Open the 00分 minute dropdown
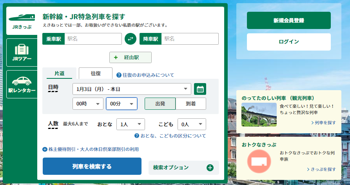The height and width of the screenshot is (185, 350). click(x=122, y=104)
